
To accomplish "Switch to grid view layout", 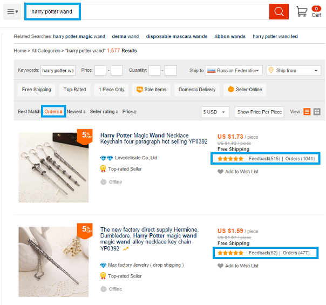I will point(317,112).
